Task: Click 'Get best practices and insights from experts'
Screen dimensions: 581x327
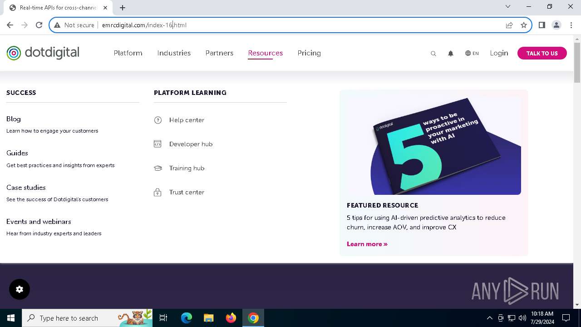Action: 60,165
